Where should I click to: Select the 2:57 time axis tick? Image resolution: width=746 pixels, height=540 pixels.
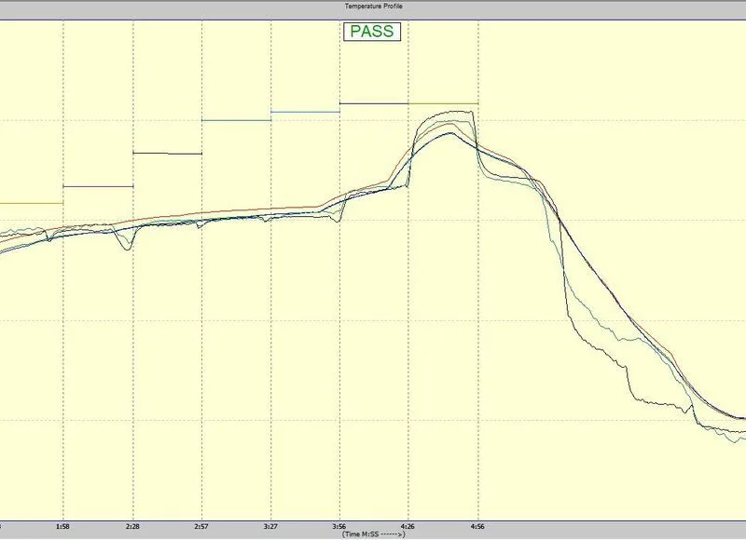201,526
